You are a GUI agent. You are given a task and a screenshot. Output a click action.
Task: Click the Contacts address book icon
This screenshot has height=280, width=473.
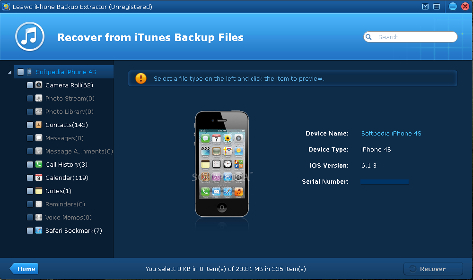click(39, 125)
